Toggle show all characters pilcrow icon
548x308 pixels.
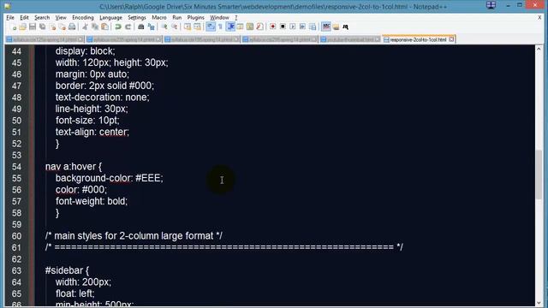tap(220, 27)
